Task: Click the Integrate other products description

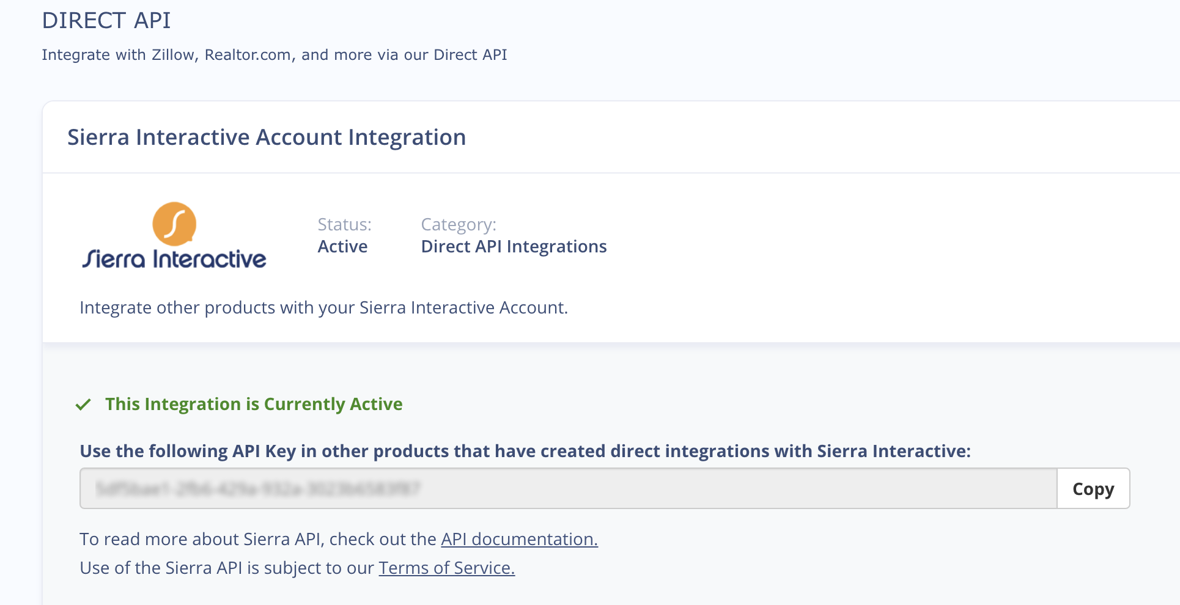Action: [x=323, y=307]
